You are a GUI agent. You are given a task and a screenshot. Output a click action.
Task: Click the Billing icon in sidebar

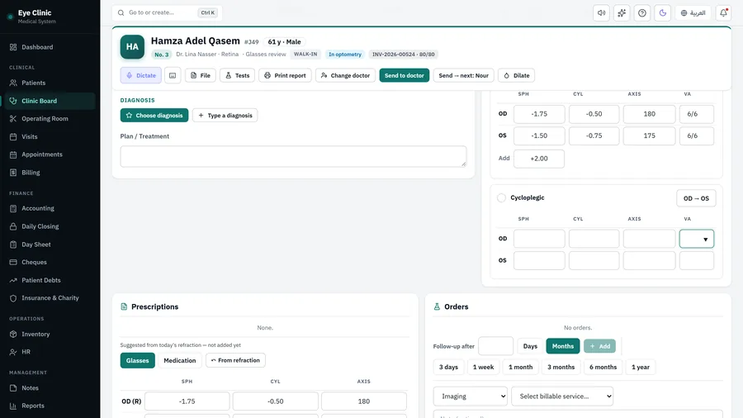[13, 173]
